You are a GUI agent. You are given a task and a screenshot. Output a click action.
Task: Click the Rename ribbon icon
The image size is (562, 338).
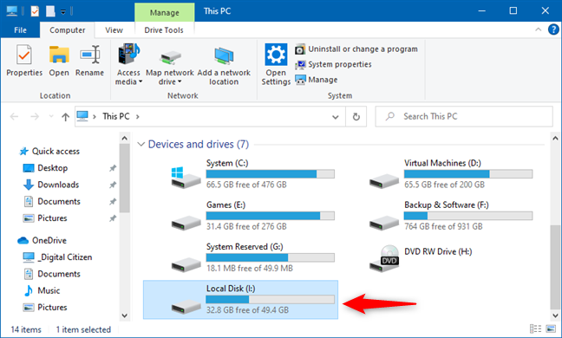coord(89,61)
